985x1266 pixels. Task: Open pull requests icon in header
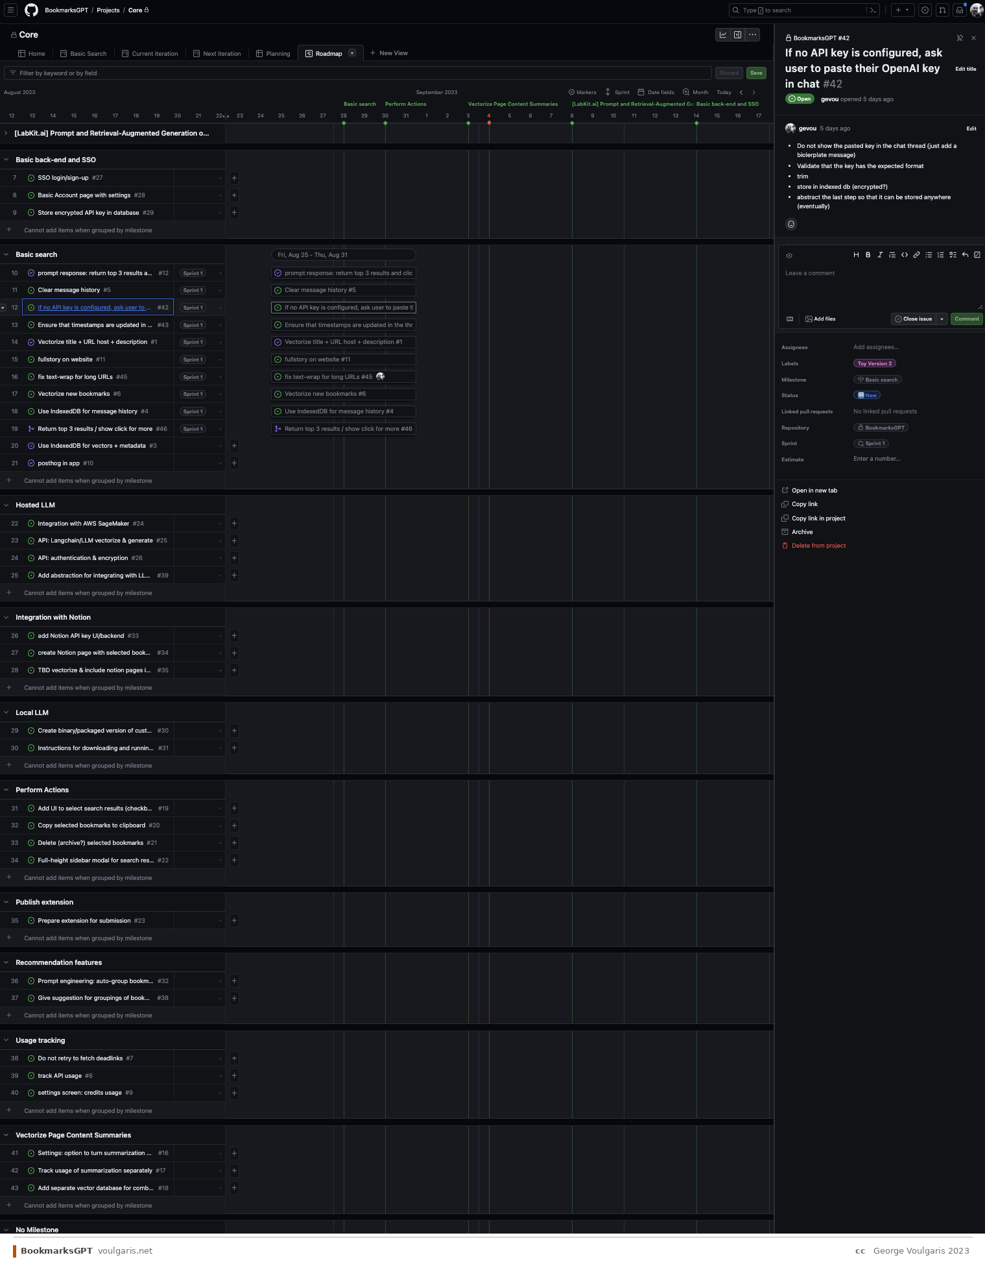click(x=942, y=10)
